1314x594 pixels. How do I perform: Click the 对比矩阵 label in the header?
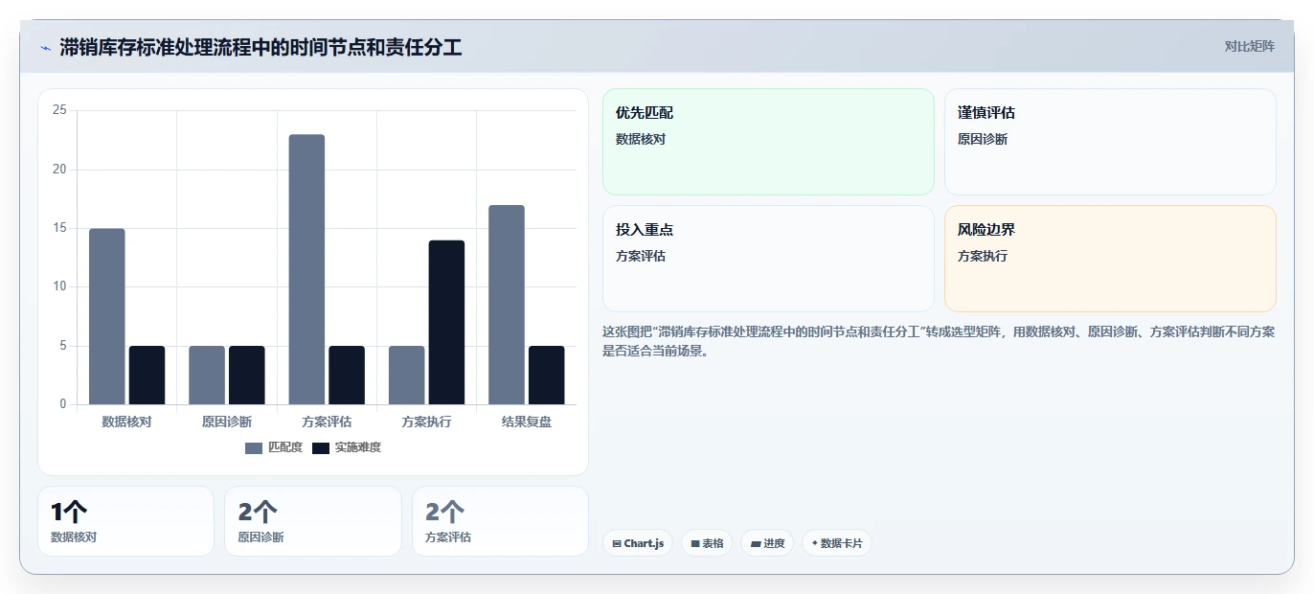click(1249, 46)
